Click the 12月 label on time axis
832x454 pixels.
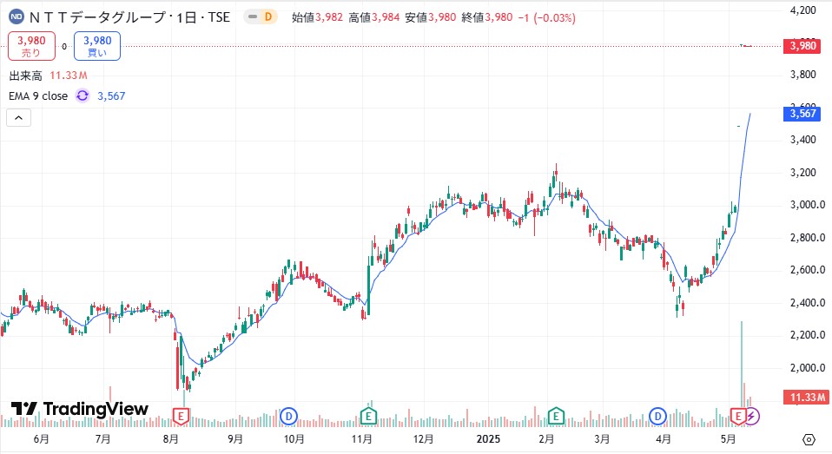click(423, 439)
